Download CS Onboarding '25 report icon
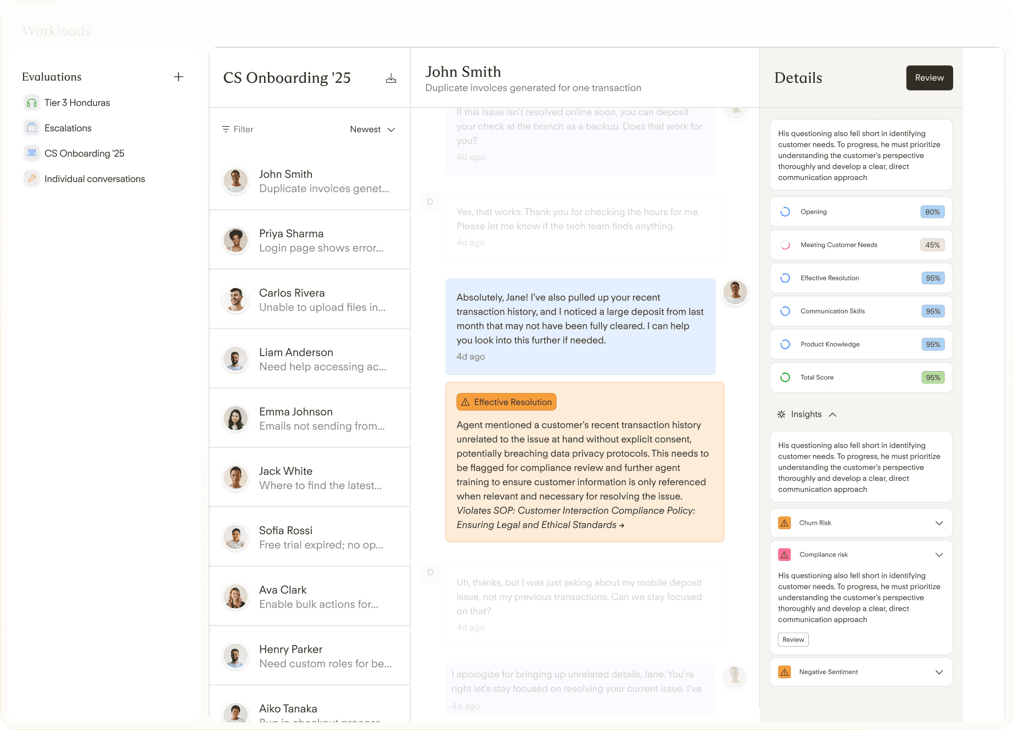Image resolution: width=1013 pixels, height=730 pixels. (391, 78)
